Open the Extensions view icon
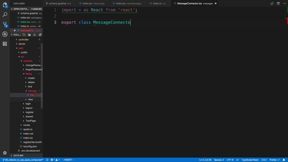Image resolution: width=288 pixels, height=162 pixels. pyautogui.click(x=5, y=44)
